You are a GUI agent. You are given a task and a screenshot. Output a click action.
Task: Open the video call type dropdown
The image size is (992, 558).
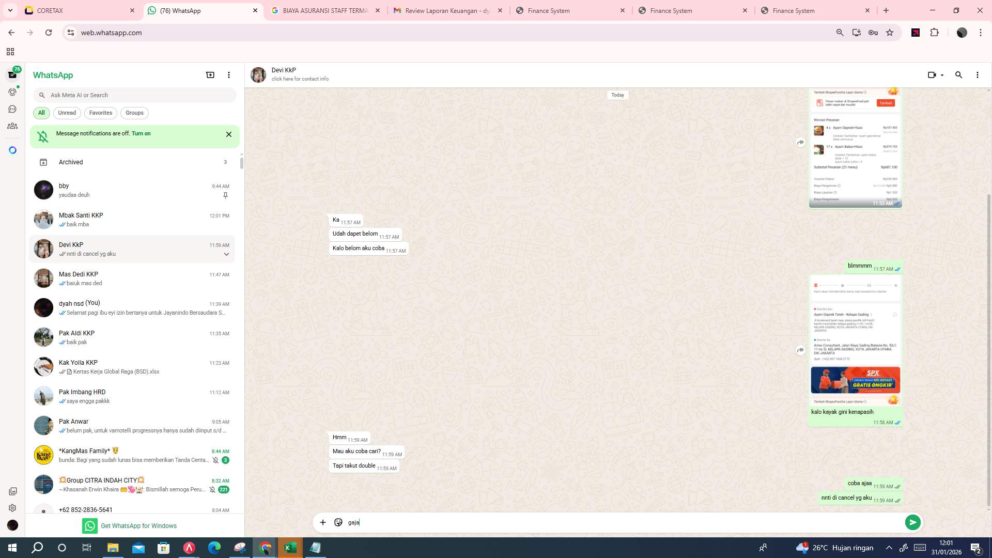coord(941,75)
